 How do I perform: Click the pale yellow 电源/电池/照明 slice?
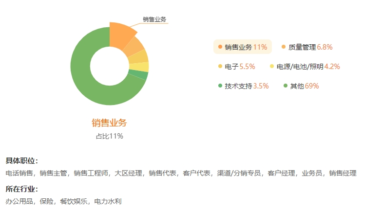[139, 67]
